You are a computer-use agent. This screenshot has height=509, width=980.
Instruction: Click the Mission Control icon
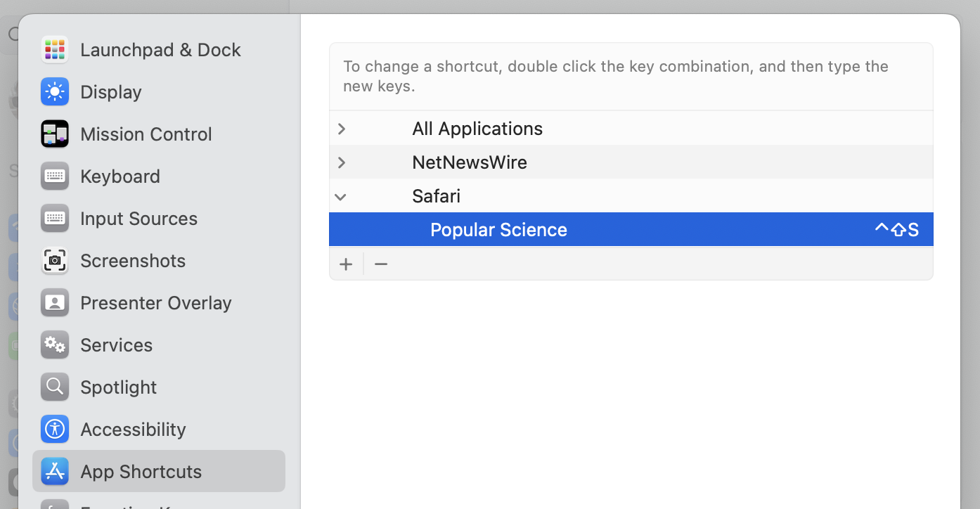55,134
